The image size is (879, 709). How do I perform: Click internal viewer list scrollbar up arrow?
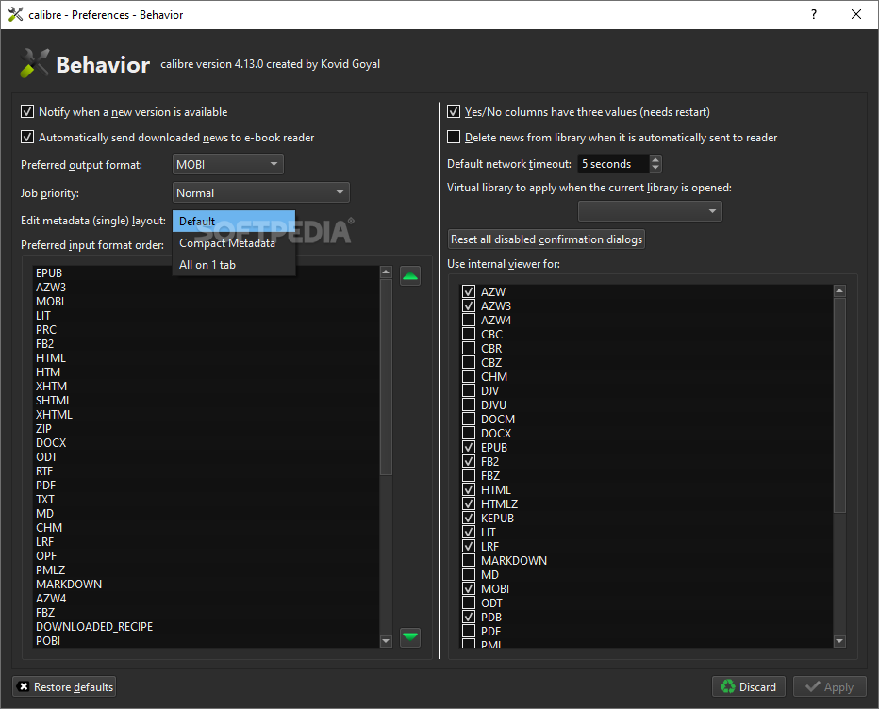coord(839,290)
